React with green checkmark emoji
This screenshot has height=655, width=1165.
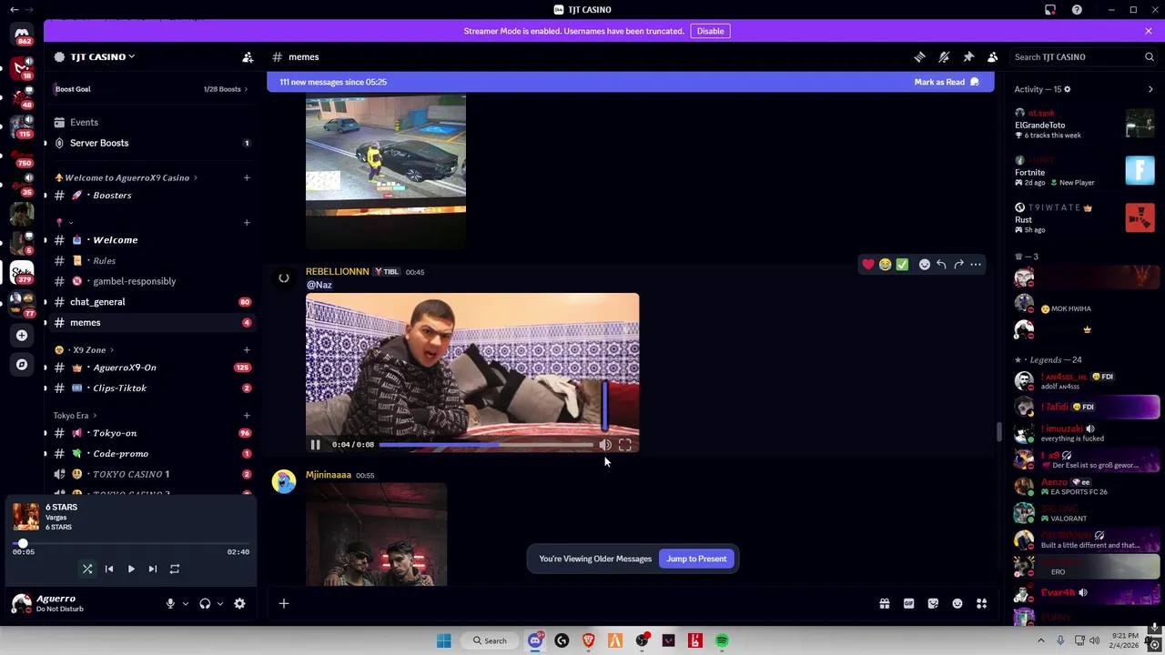[902, 265]
